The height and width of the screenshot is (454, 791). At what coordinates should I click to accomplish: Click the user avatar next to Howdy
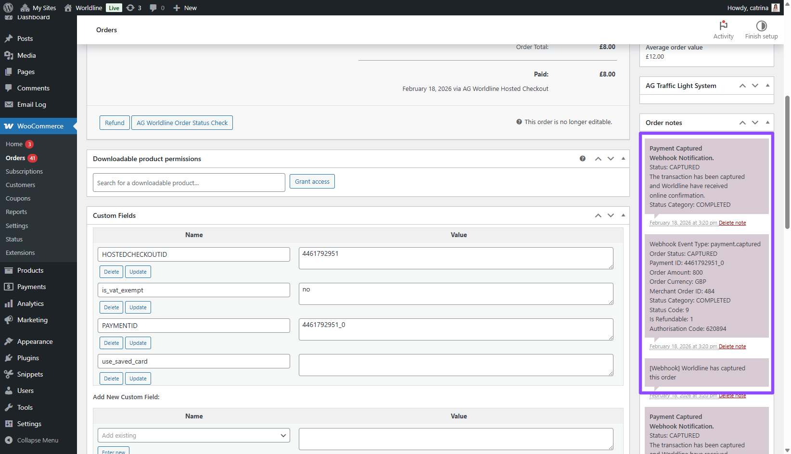pyautogui.click(x=776, y=8)
